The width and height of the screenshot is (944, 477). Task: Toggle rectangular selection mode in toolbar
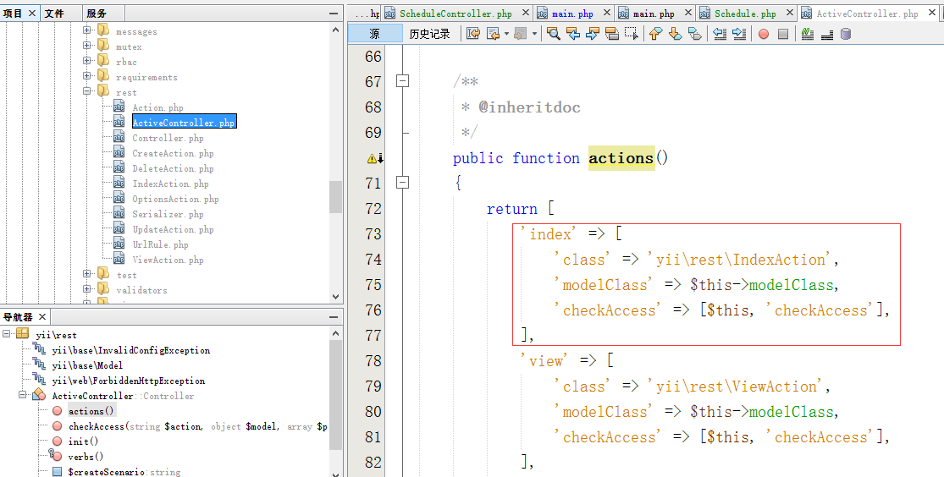[632, 34]
